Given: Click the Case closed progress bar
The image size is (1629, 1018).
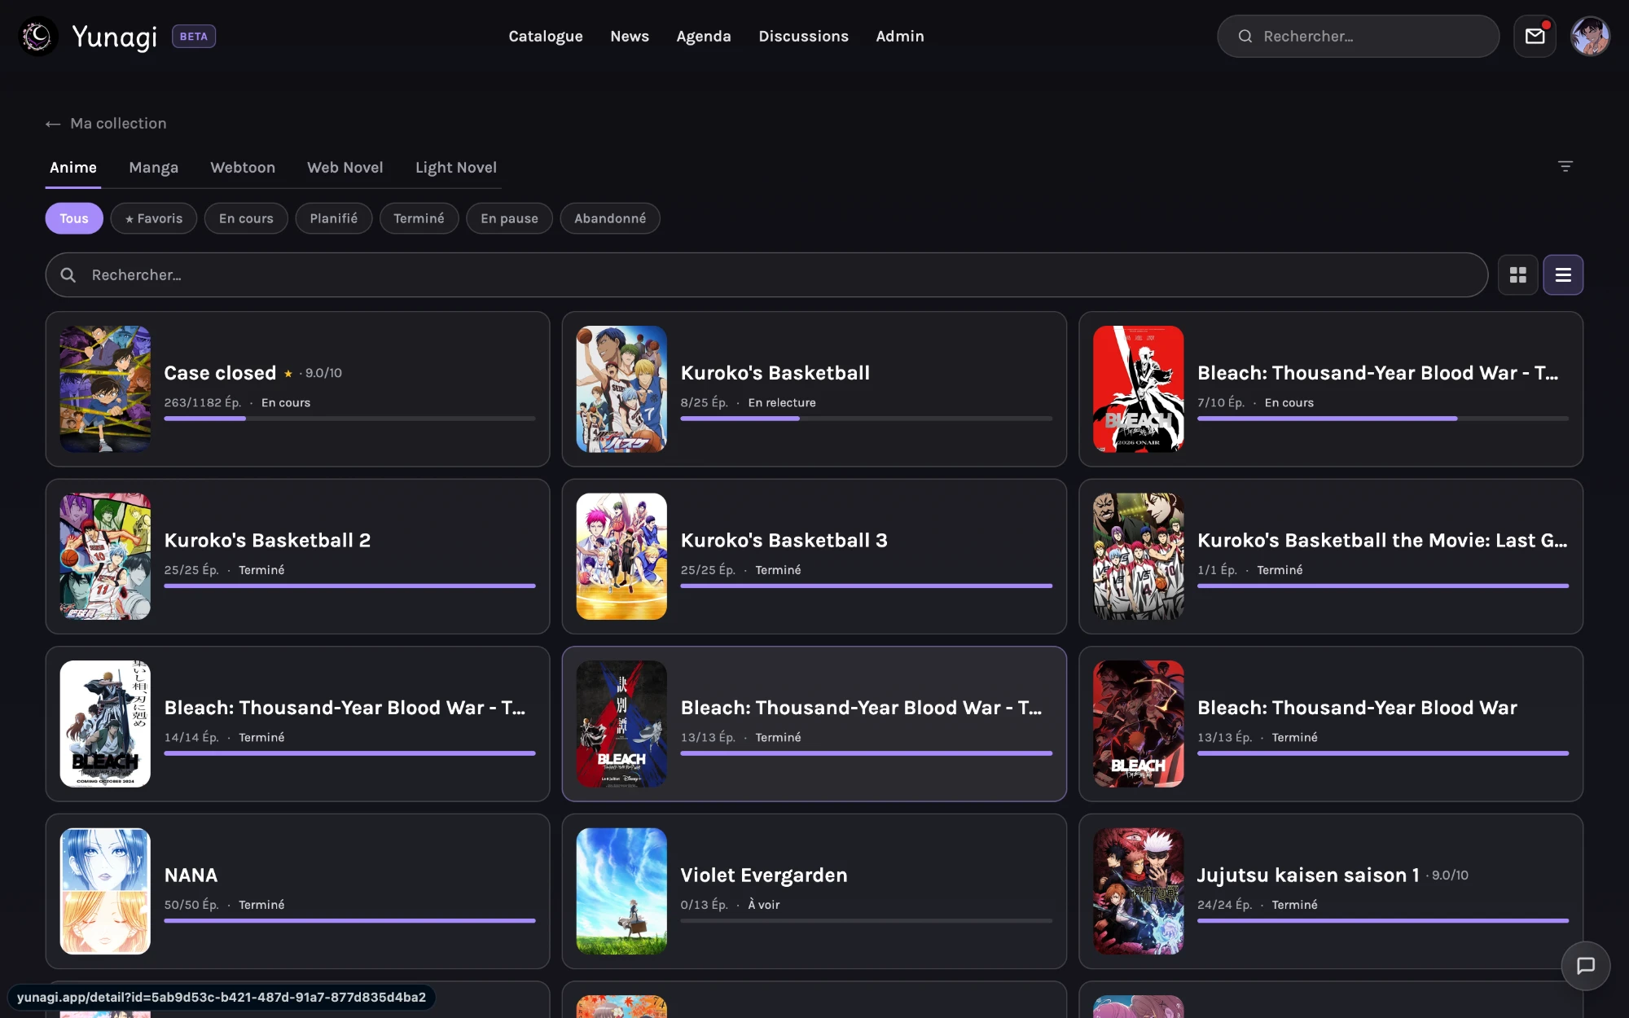Looking at the screenshot, I should point(349,419).
